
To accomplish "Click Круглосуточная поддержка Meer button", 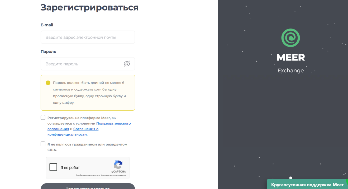I will click(307, 185).
